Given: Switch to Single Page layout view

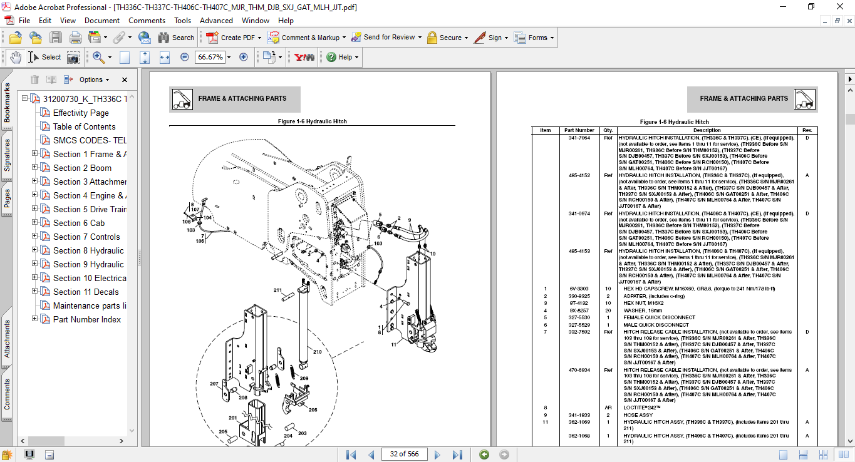Looking at the screenshot, I should click(x=783, y=454).
